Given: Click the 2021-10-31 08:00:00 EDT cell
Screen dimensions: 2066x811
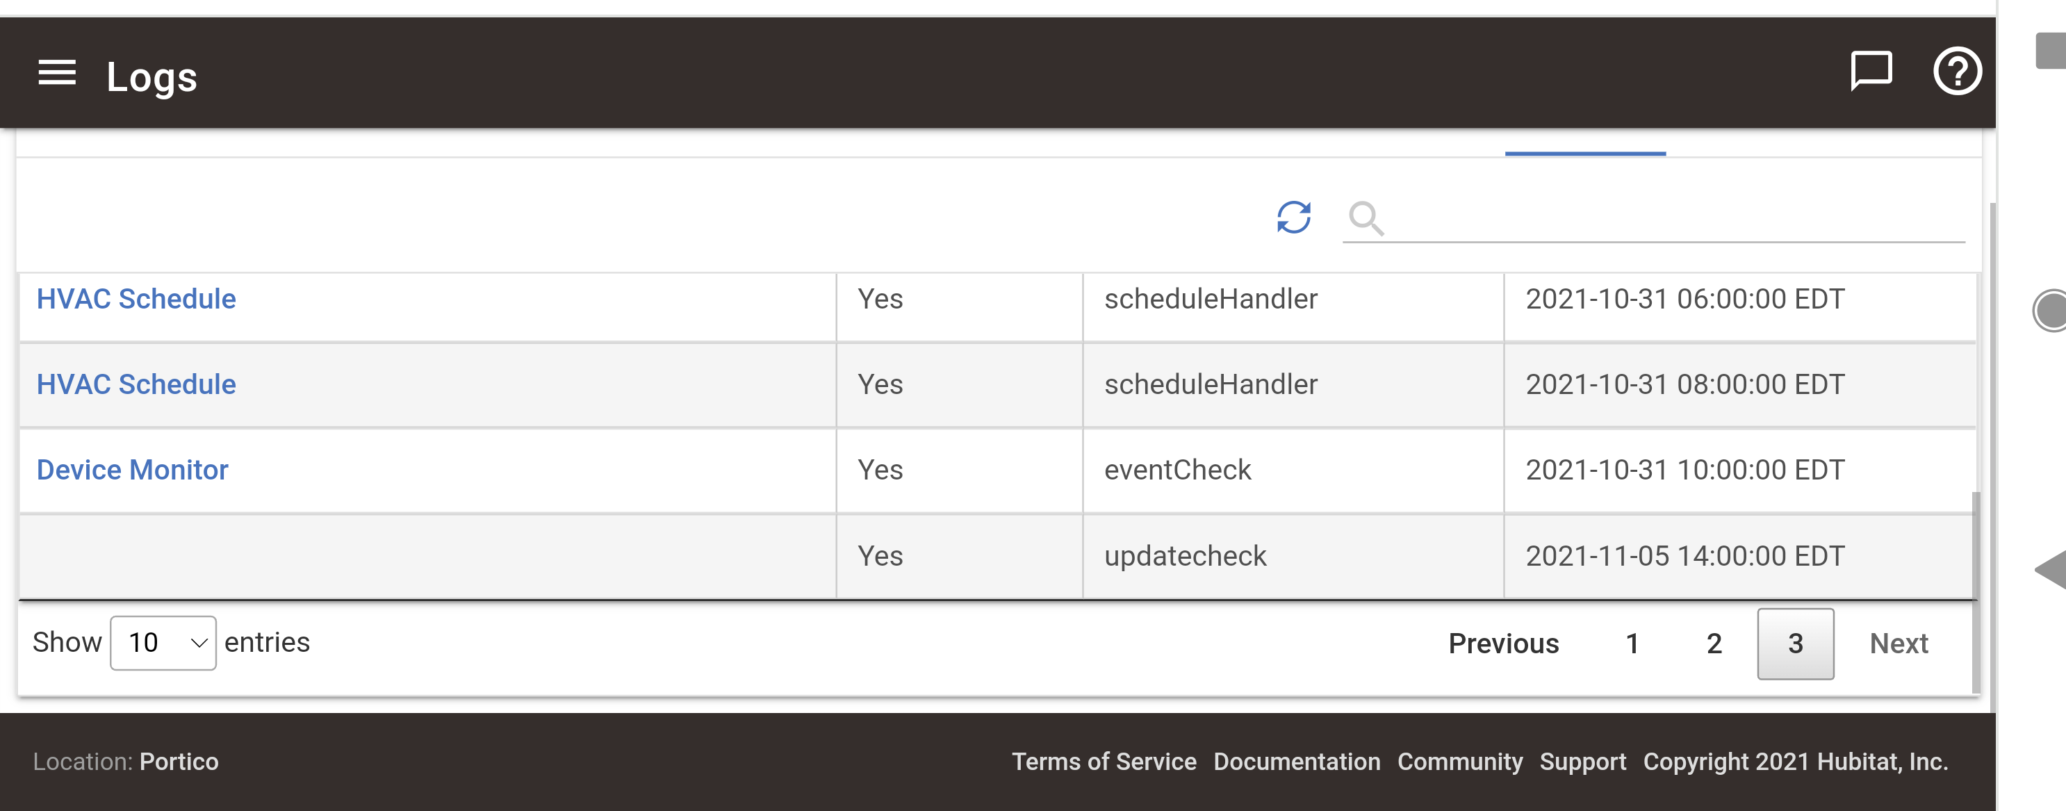Looking at the screenshot, I should click(x=1739, y=384).
